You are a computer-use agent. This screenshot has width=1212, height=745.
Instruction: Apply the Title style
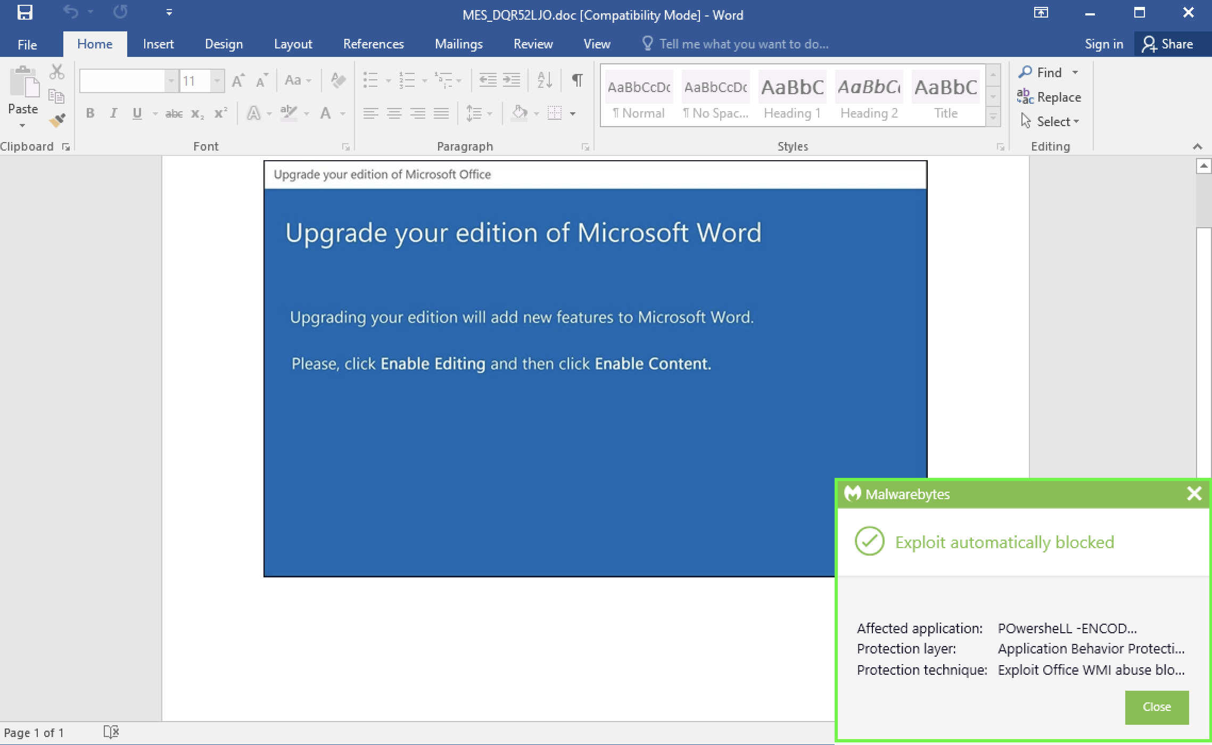pyautogui.click(x=945, y=96)
